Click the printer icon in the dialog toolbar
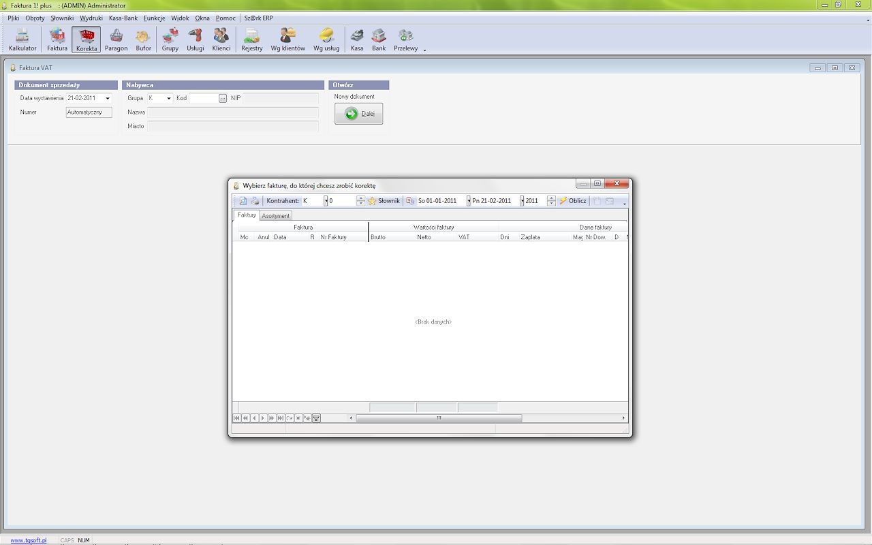The width and height of the screenshot is (872, 545). click(255, 201)
